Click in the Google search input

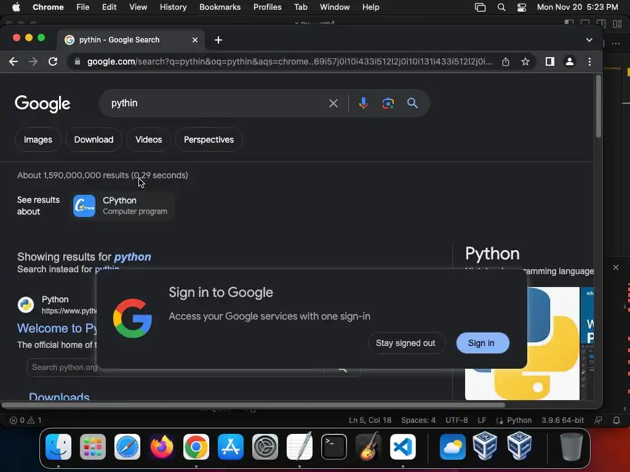[217, 103]
